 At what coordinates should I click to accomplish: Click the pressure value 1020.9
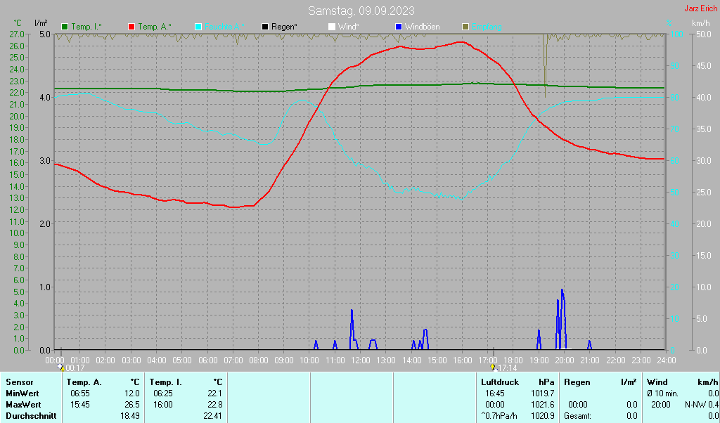pyautogui.click(x=544, y=416)
